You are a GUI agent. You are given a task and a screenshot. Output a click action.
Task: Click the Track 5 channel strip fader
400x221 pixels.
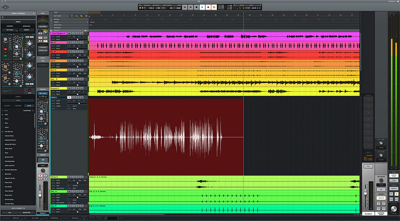[40, 194]
